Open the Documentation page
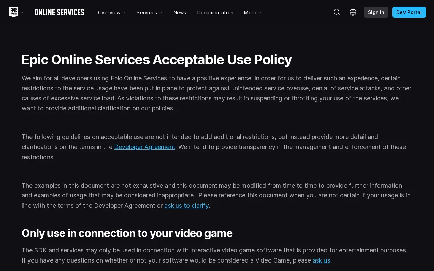 [215, 13]
